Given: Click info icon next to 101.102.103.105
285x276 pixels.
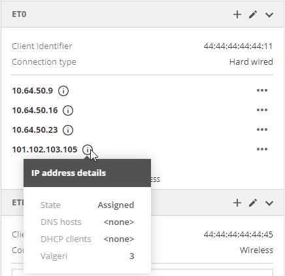Looking at the screenshot, I should click(88, 150).
